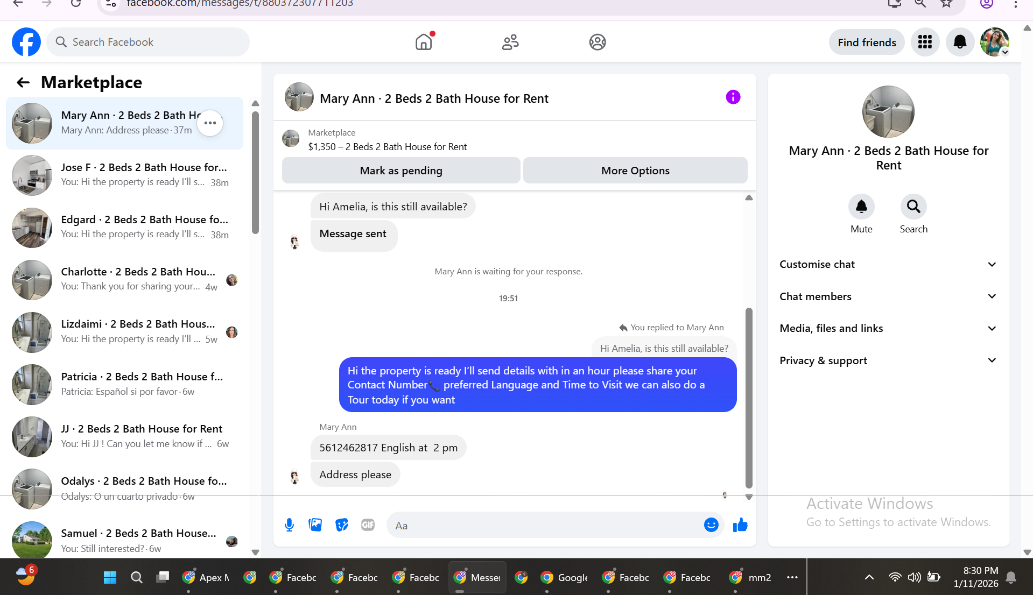Click the 'Address please' message
The width and height of the screenshot is (1033, 595).
coord(355,474)
